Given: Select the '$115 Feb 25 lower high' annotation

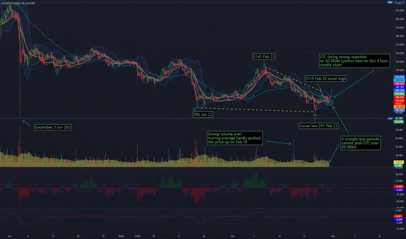Looking at the screenshot, I should [326, 79].
